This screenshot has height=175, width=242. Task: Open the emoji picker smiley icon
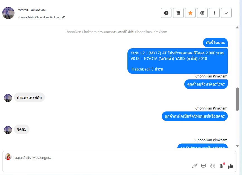coord(213,166)
